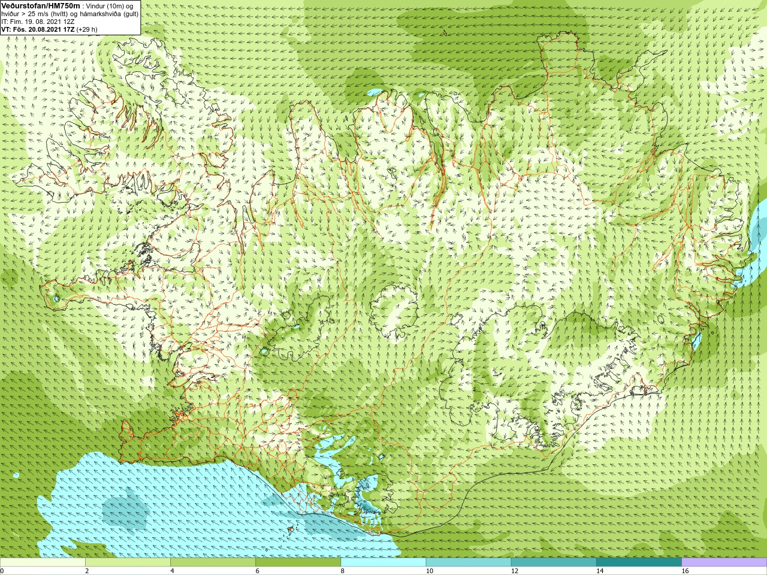Click the turquoise 10–12 m/s legend swatch
Screen dimensions: 767x575
(469, 562)
